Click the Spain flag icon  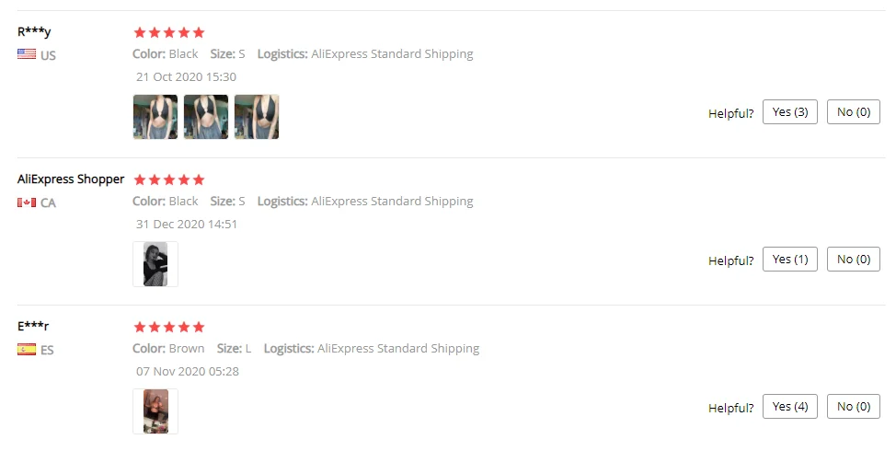coord(27,349)
